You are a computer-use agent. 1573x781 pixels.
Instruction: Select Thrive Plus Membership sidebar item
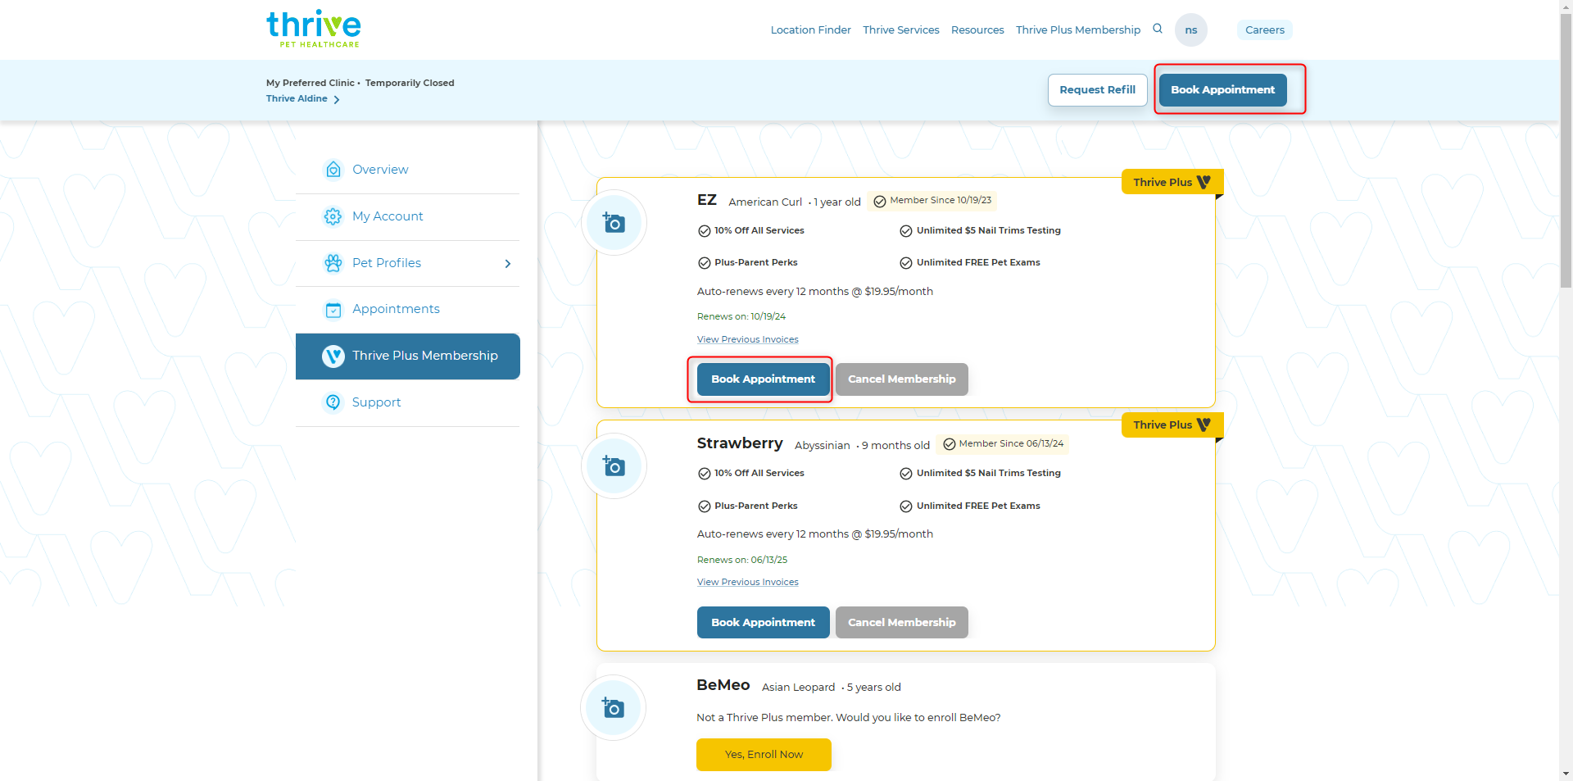[407, 356]
